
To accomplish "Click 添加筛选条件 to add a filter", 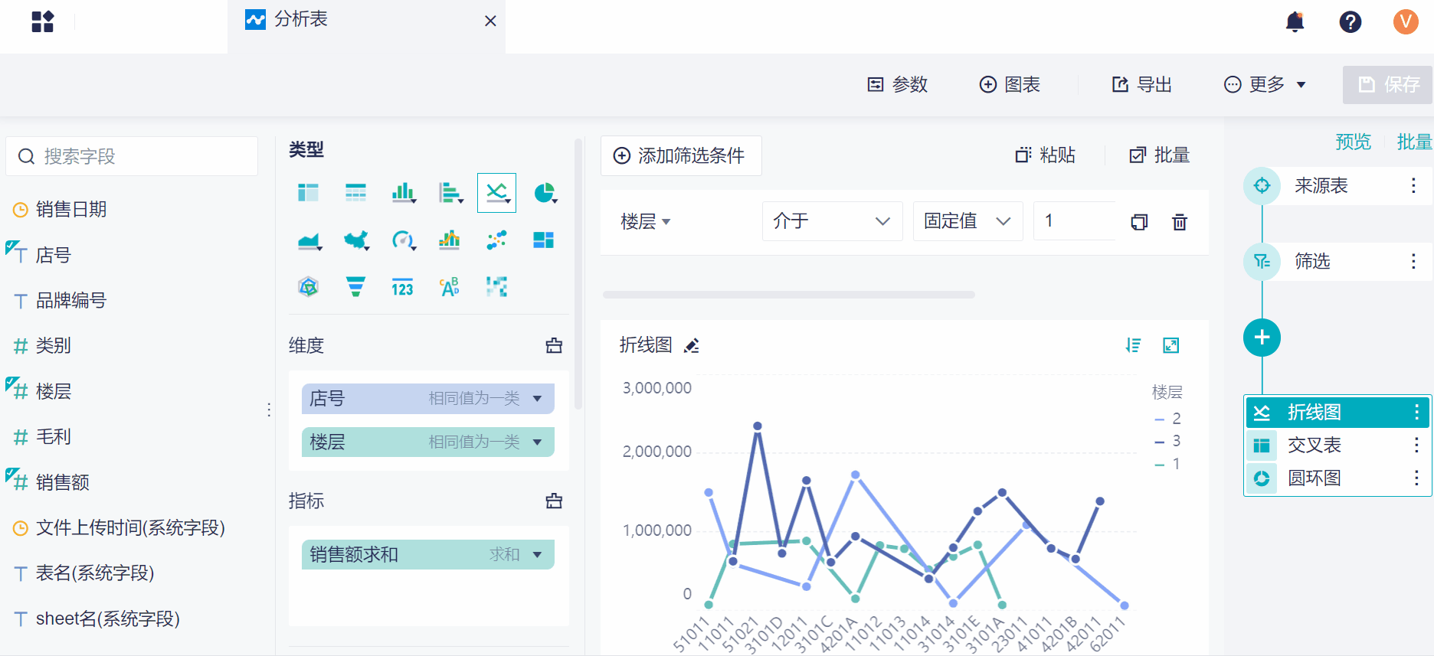I will coord(681,156).
